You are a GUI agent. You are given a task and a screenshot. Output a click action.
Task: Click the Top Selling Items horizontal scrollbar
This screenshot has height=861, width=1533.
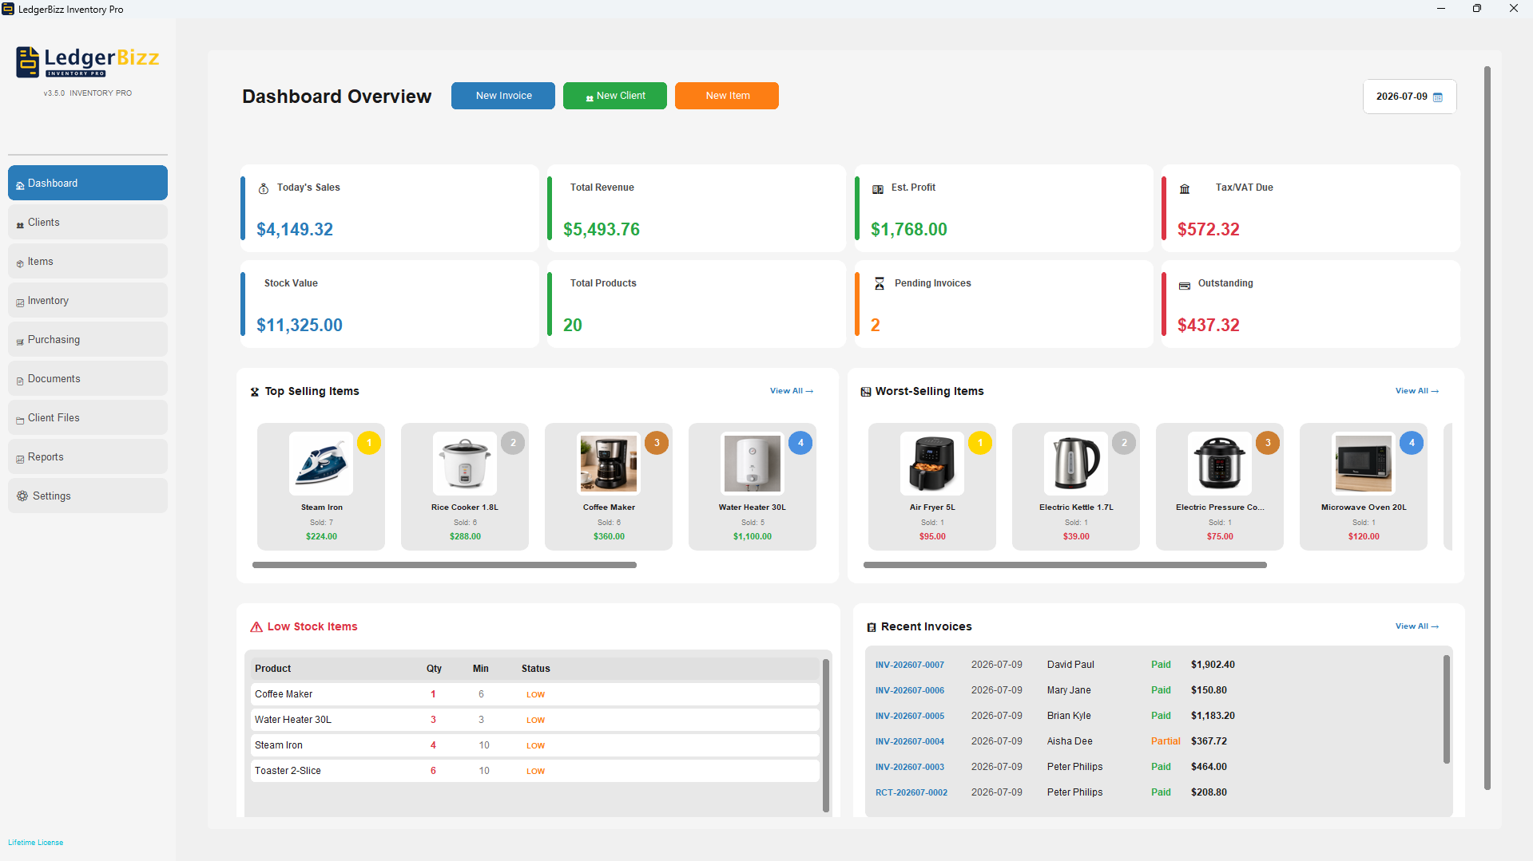(444, 565)
